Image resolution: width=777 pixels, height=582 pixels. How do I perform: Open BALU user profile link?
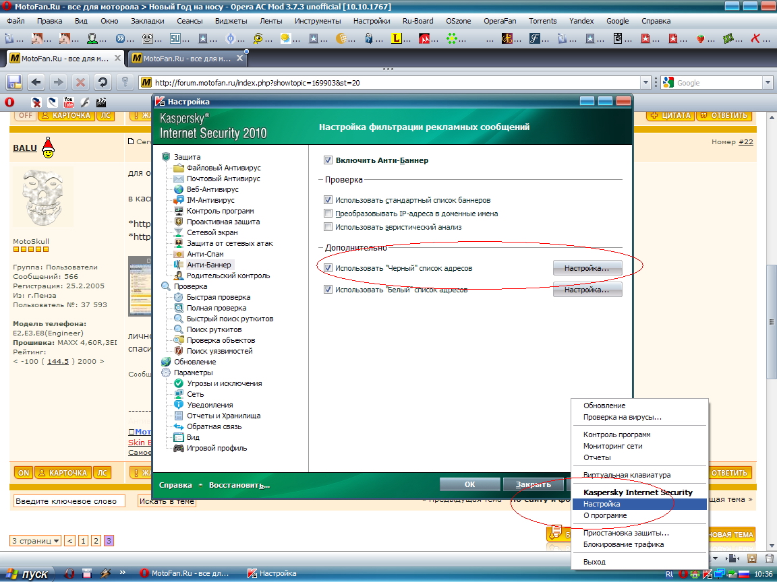pos(25,148)
